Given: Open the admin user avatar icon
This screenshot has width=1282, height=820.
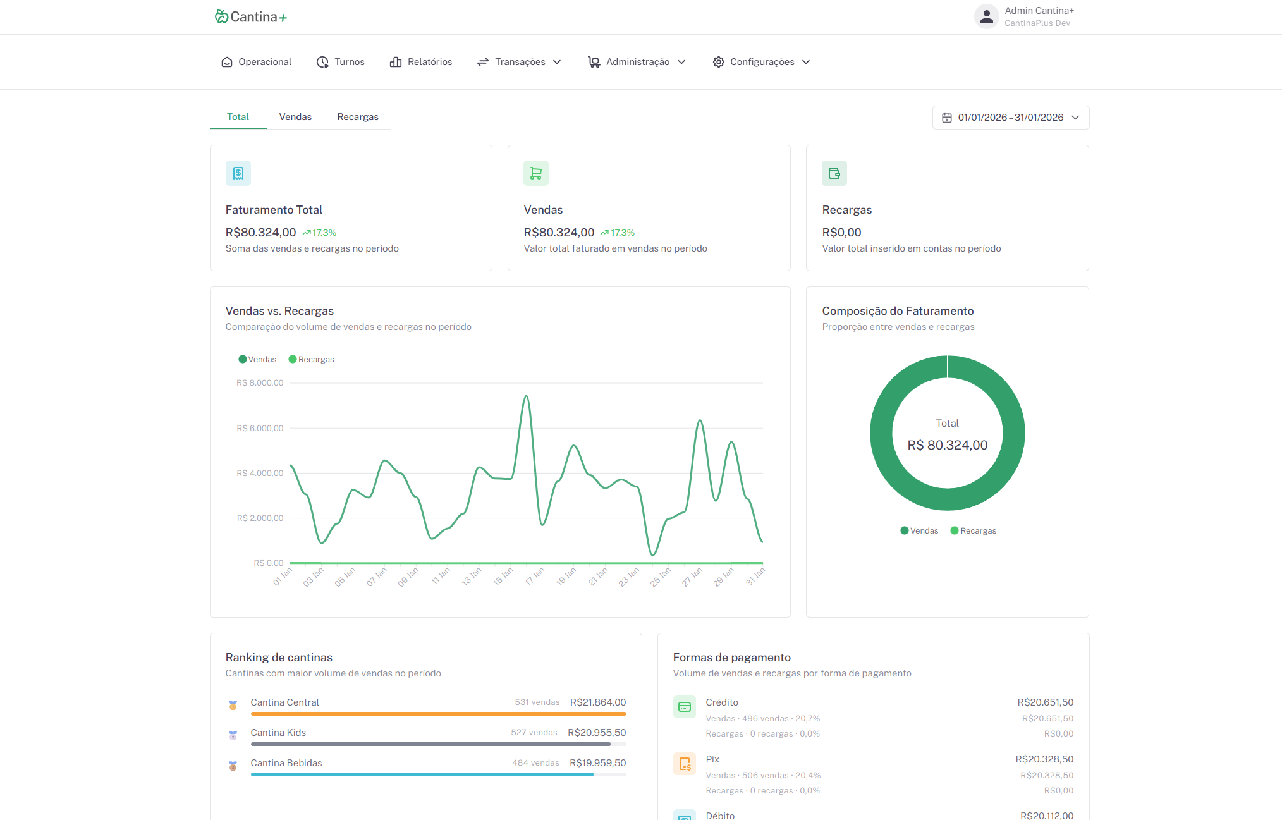Looking at the screenshot, I should click(986, 17).
